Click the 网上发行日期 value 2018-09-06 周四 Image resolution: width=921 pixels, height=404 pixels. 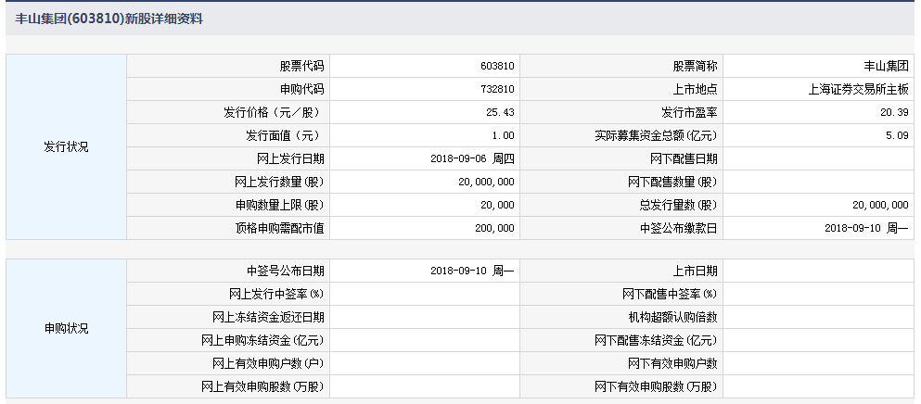tap(473, 158)
